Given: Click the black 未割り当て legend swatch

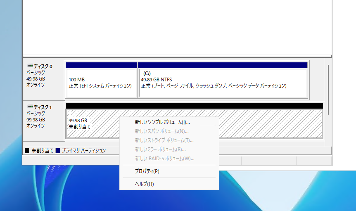Looking at the screenshot, I should 27,151.
